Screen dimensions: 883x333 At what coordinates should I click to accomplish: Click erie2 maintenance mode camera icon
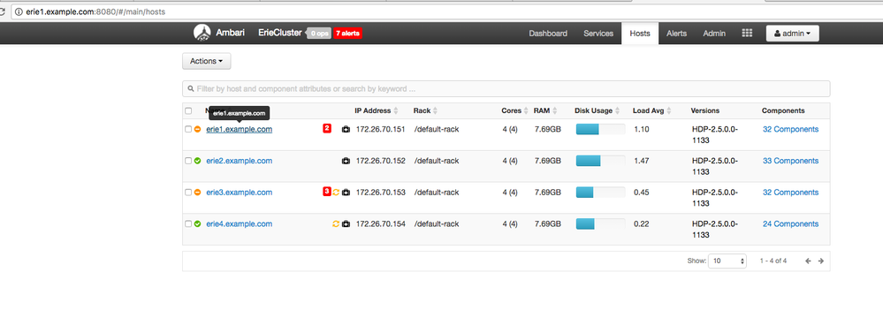pos(346,161)
